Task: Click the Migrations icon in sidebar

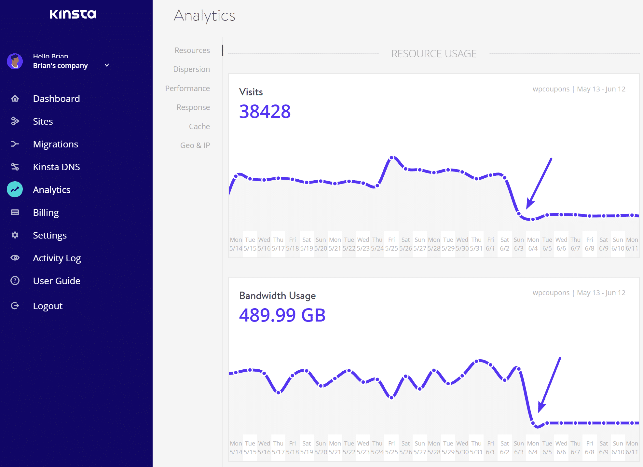Action: 15,144
